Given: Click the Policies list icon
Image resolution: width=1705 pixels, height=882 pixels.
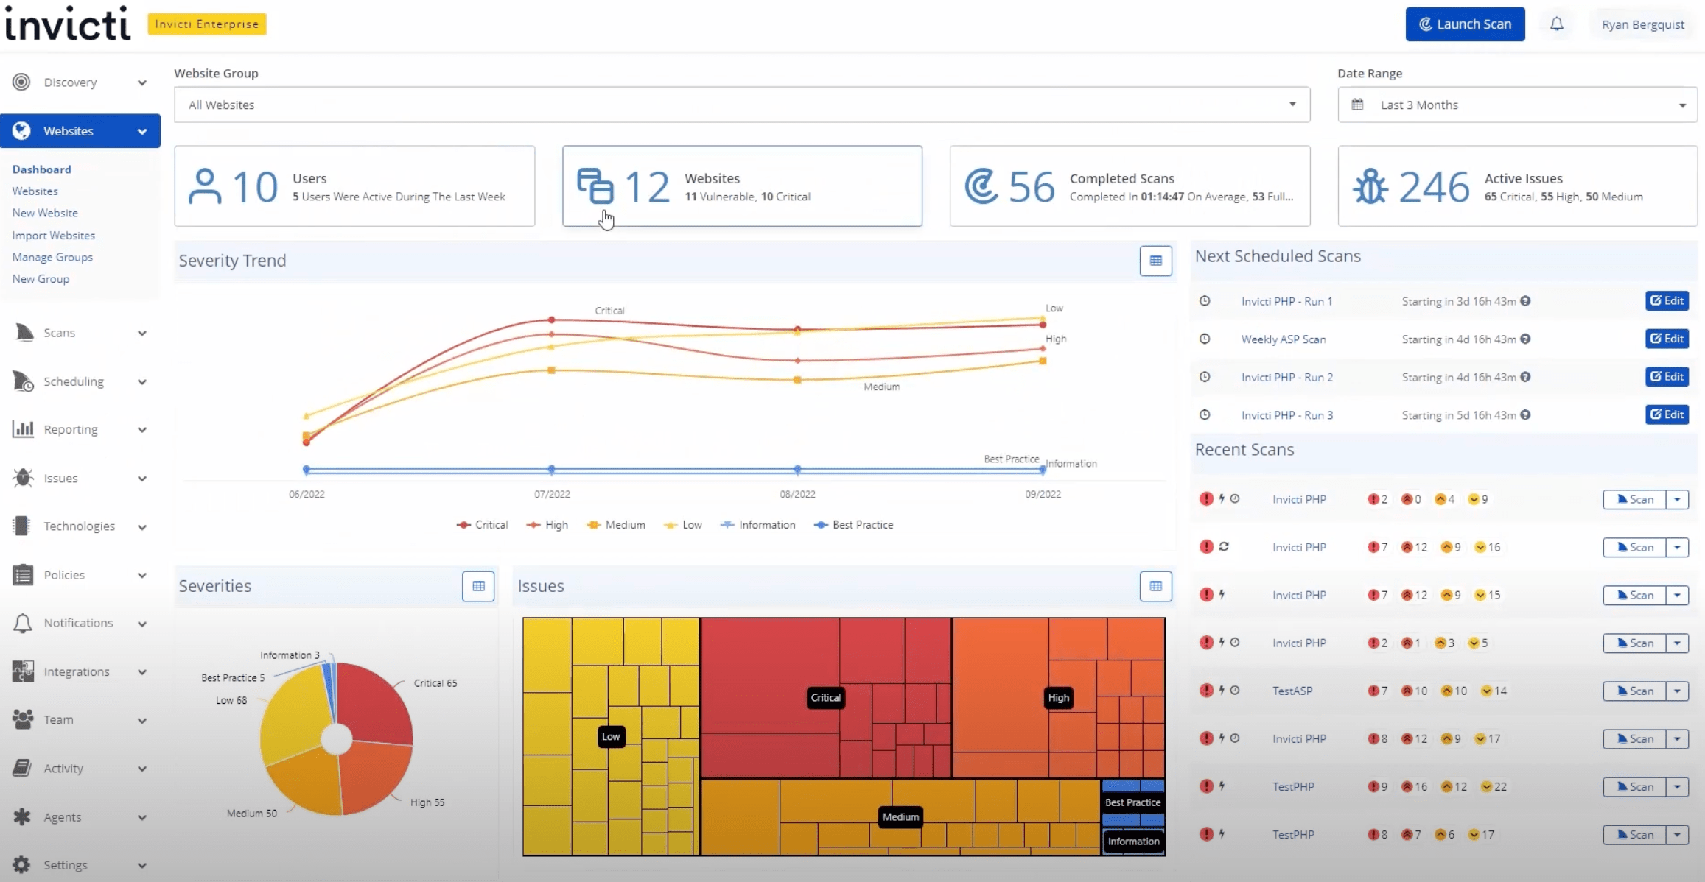Looking at the screenshot, I should 23,574.
